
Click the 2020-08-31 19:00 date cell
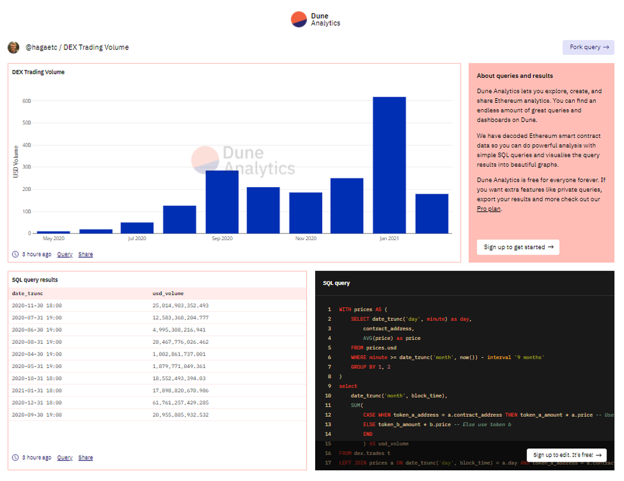(37, 342)
